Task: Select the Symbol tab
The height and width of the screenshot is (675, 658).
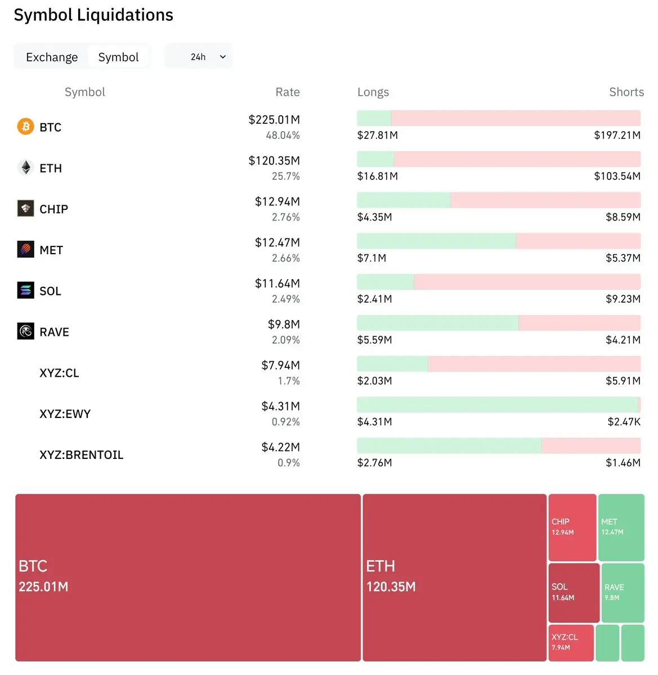Action: 118,57
